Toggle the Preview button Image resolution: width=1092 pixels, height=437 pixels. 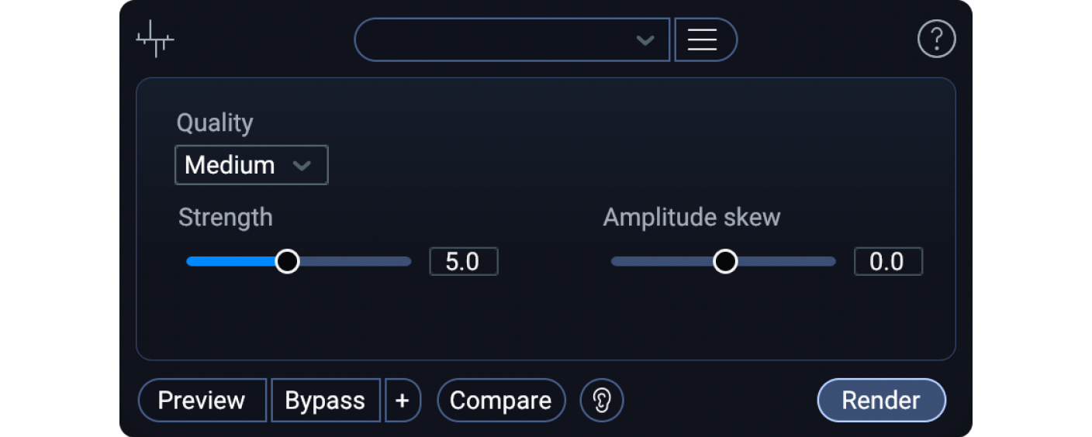202,401
